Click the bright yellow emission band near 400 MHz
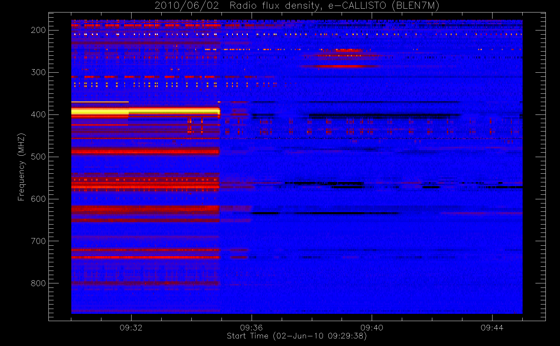Image resolution: width=560 pixels, height=346 pixels. [x=145, y=111]
